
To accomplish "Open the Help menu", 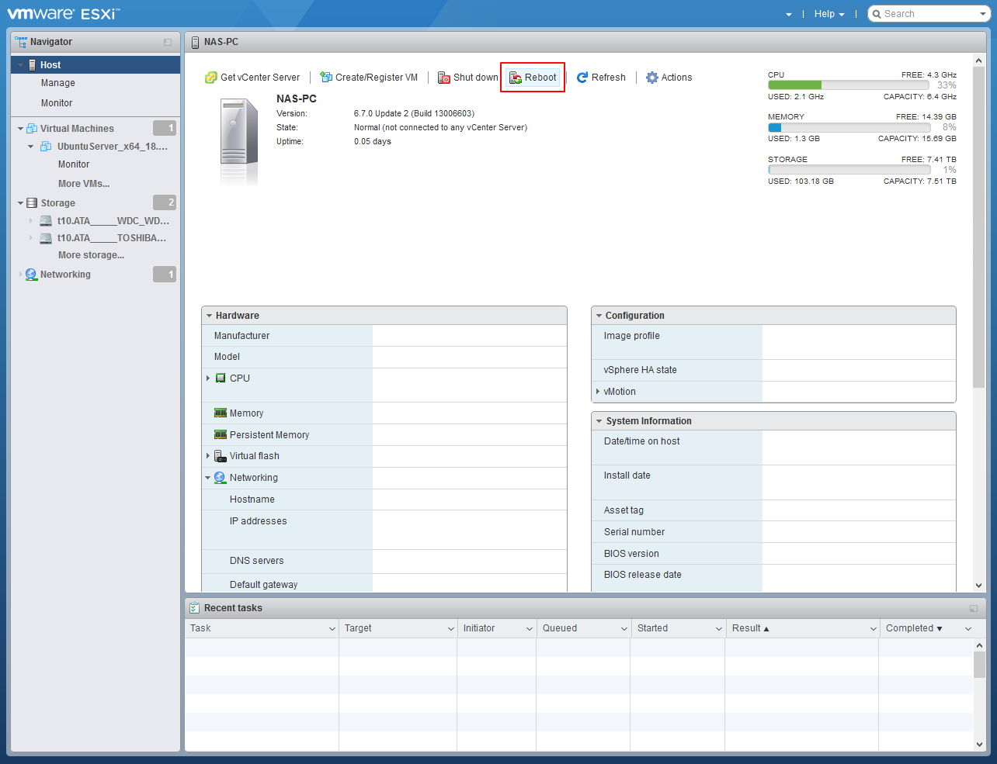I will tap(829, 14).
